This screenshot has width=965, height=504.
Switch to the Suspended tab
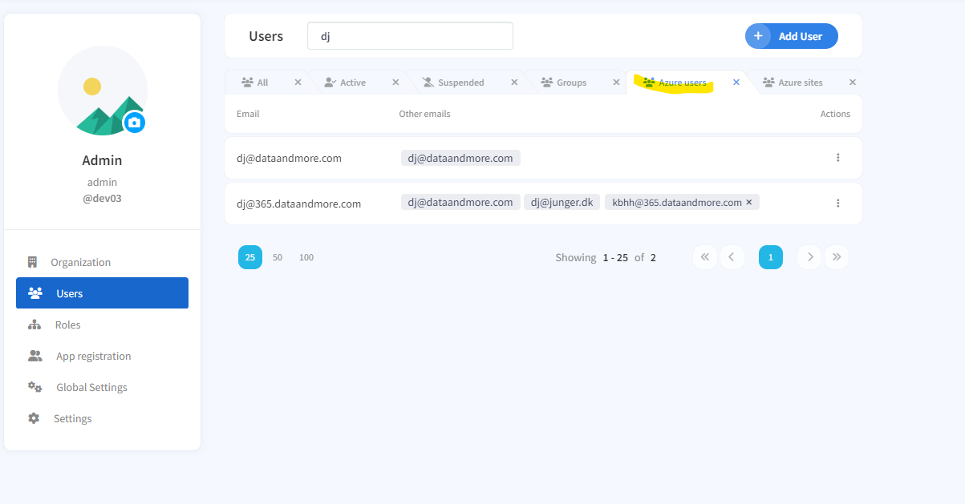pos(460,83)
